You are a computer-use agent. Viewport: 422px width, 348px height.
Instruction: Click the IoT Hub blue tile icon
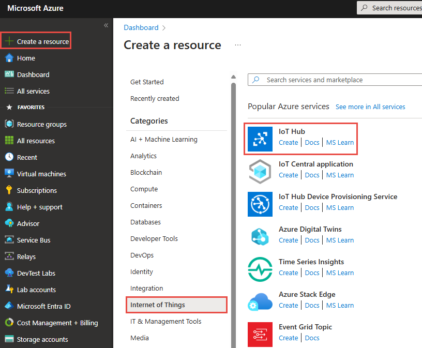coord(260,139)
